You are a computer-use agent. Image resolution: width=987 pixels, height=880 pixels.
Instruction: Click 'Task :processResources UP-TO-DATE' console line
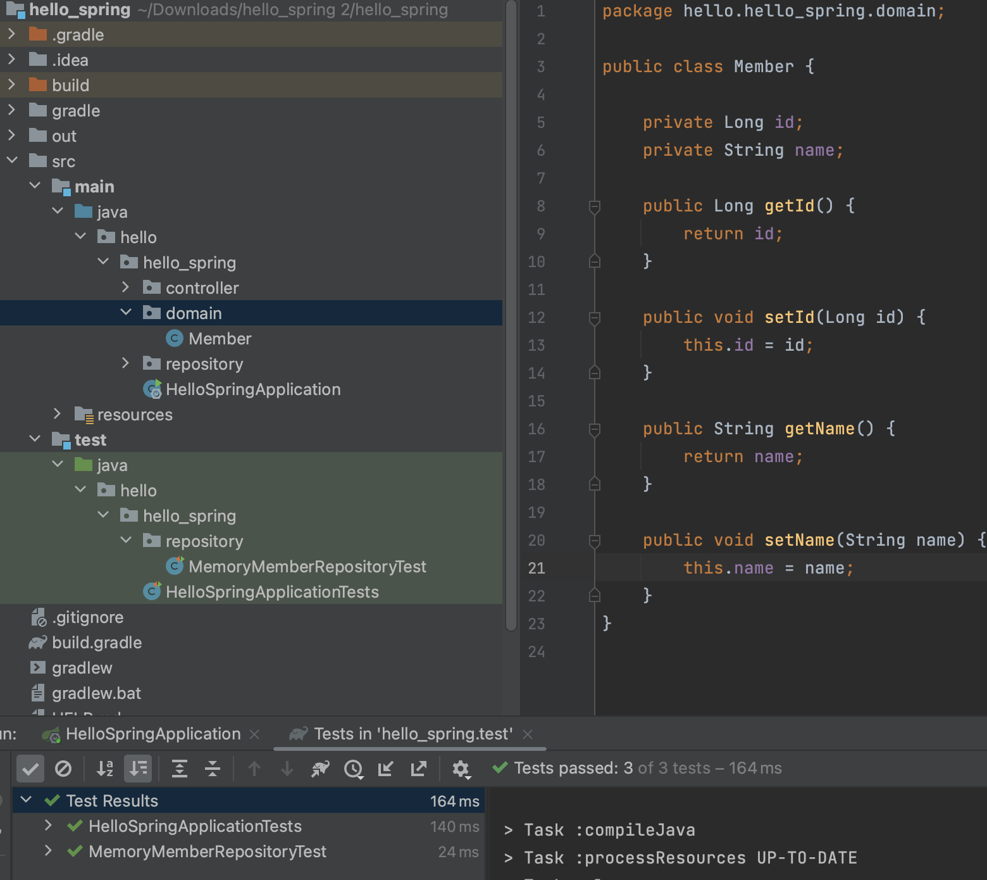[680, 858]
